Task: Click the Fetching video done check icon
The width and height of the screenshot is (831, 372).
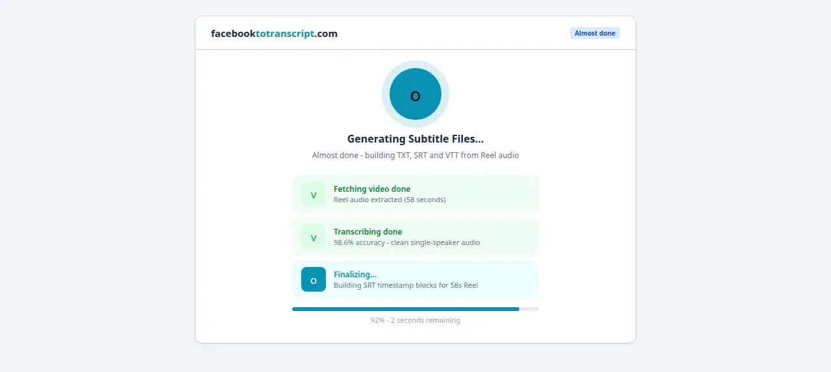Action: pos(314,194)
